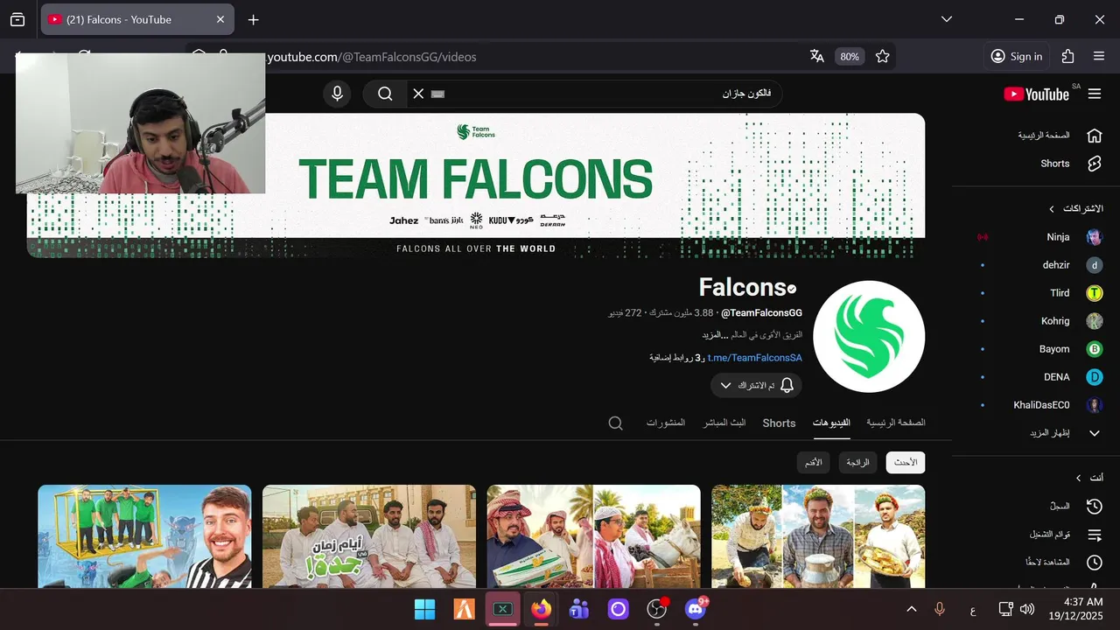Open Microsoft Teams from the taskbar
The width and height of the screenshot is (1120, 630).
click(x=578, y=609)
